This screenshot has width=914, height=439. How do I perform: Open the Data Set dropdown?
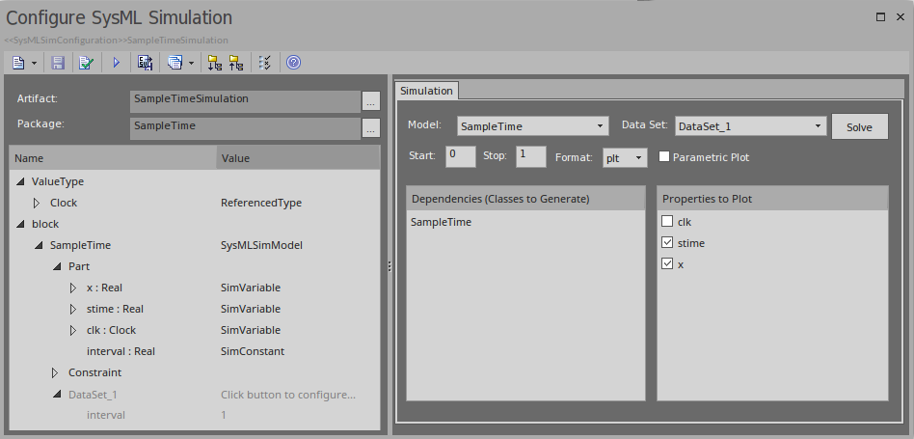(x=750, y=126)
